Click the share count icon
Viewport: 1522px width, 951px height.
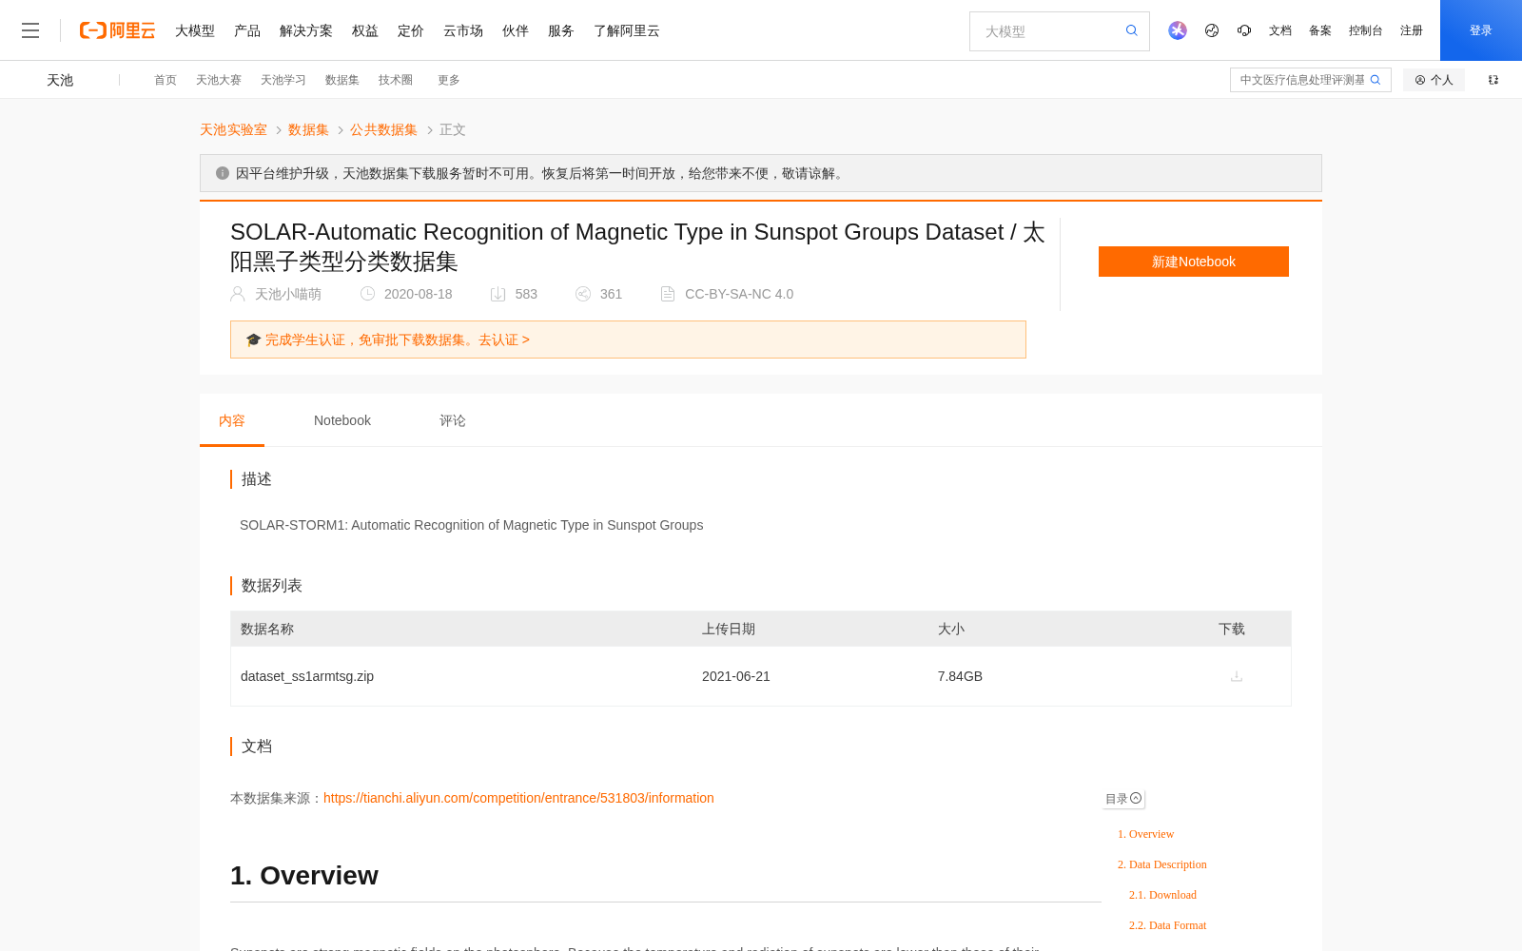[583, 294]
